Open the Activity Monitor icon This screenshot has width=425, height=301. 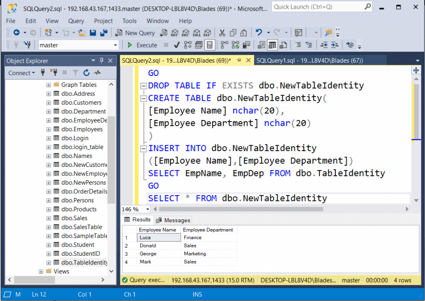click(x=98, y=73)
